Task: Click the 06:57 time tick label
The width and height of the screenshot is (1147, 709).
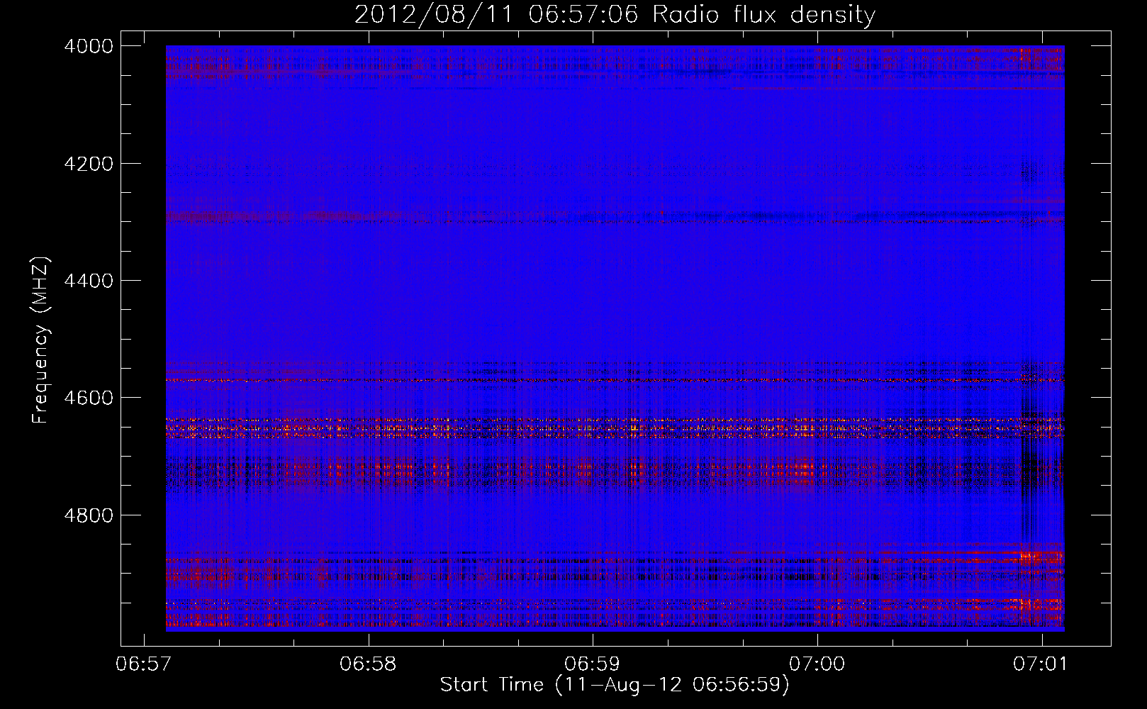Action: coord(144,664)
